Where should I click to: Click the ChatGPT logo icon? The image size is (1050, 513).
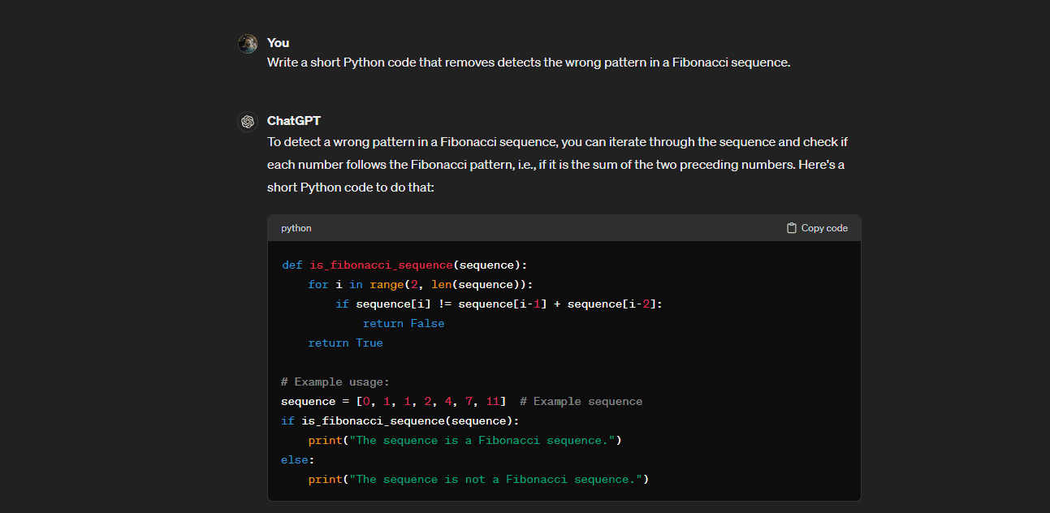248,122
